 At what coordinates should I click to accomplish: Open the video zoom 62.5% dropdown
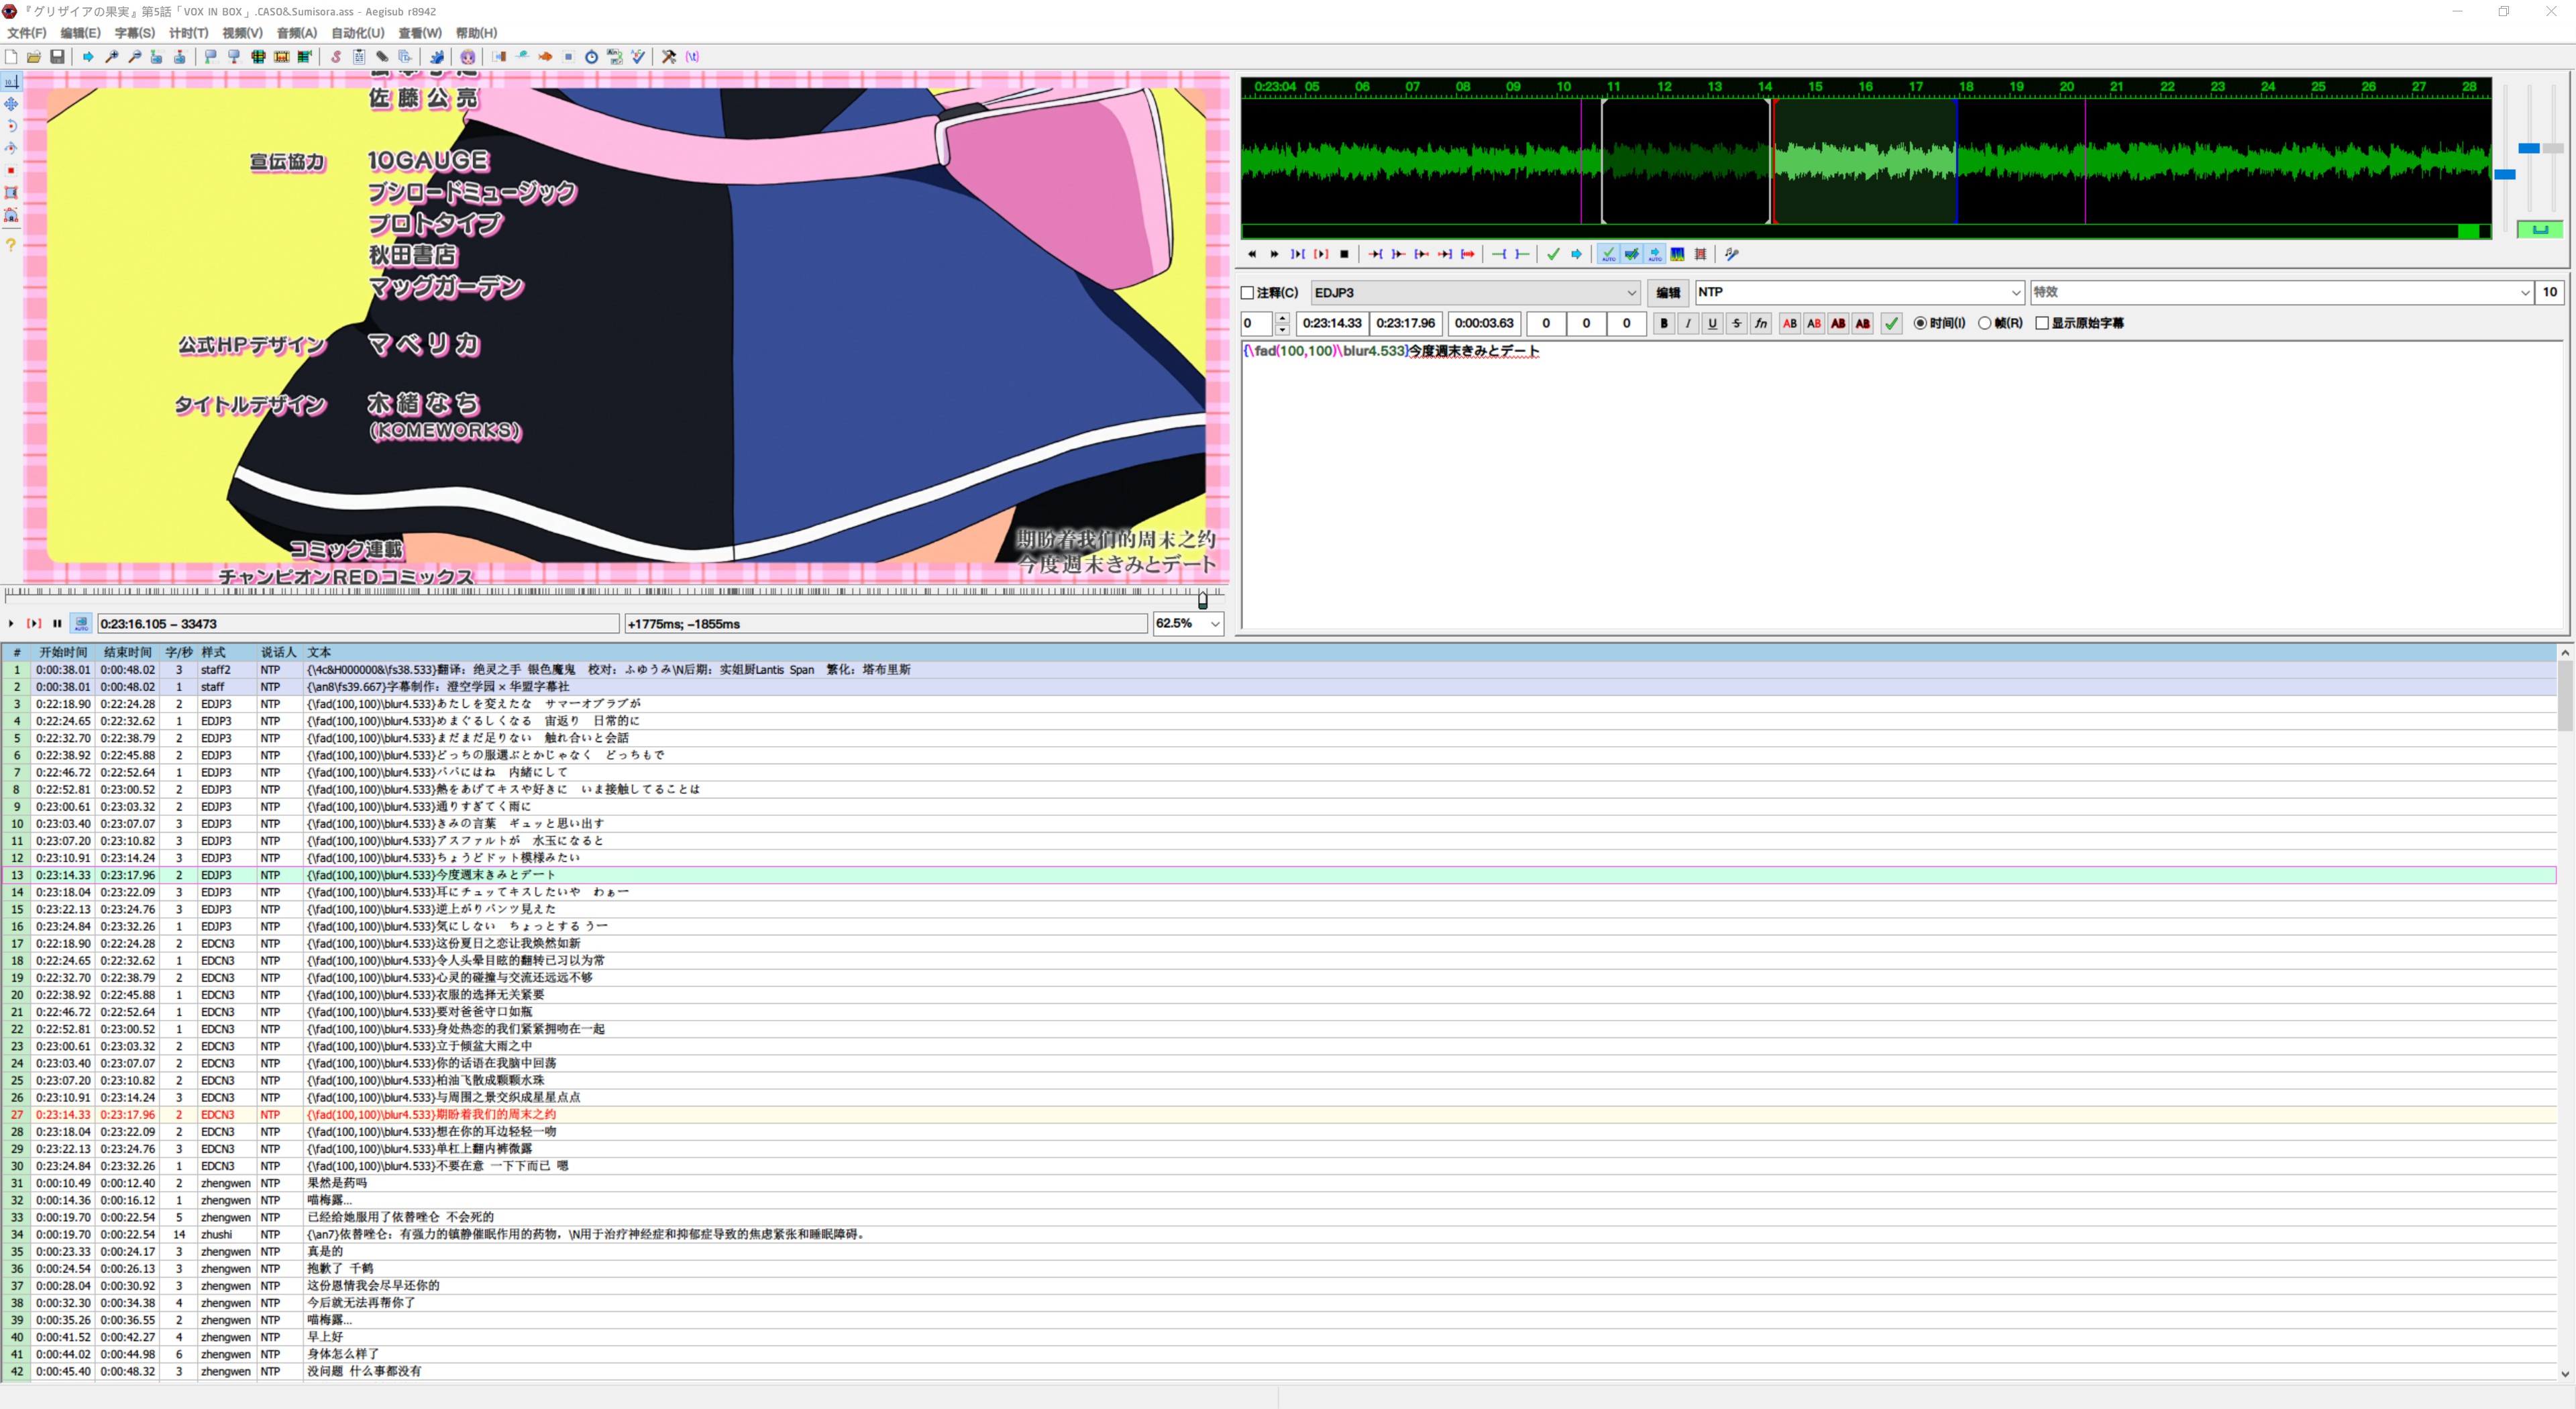1189,623
